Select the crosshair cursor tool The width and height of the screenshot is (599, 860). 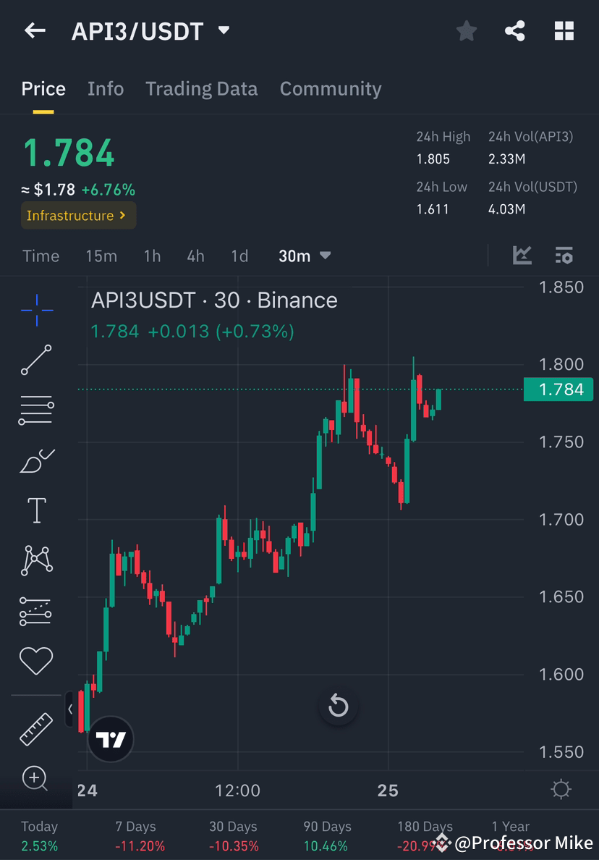[36, 310]
